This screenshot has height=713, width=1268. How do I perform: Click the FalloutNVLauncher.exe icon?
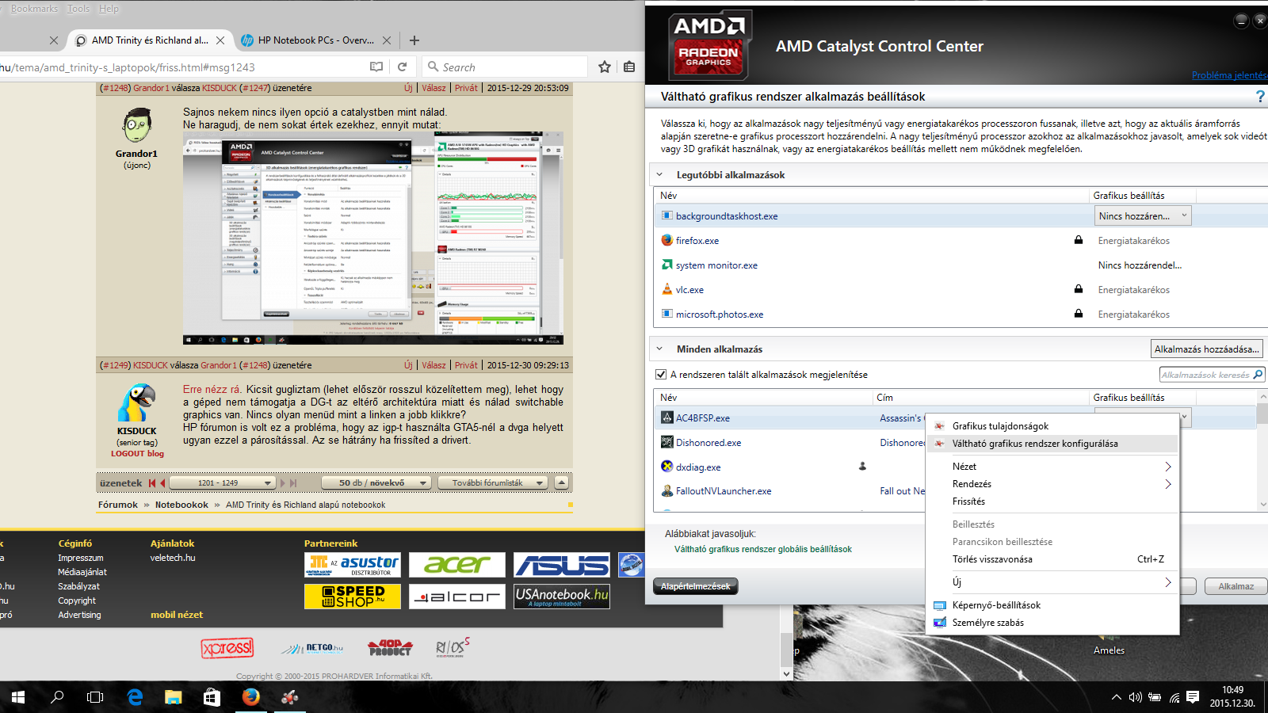(x=667, y=491)
